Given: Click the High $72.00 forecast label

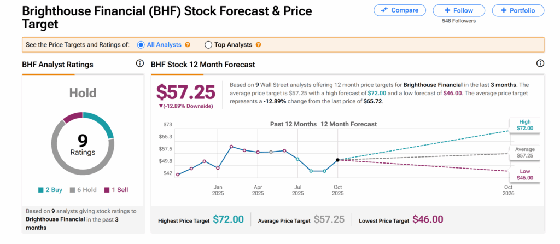Looking at the screenshot, I should [x=523, y=125].
